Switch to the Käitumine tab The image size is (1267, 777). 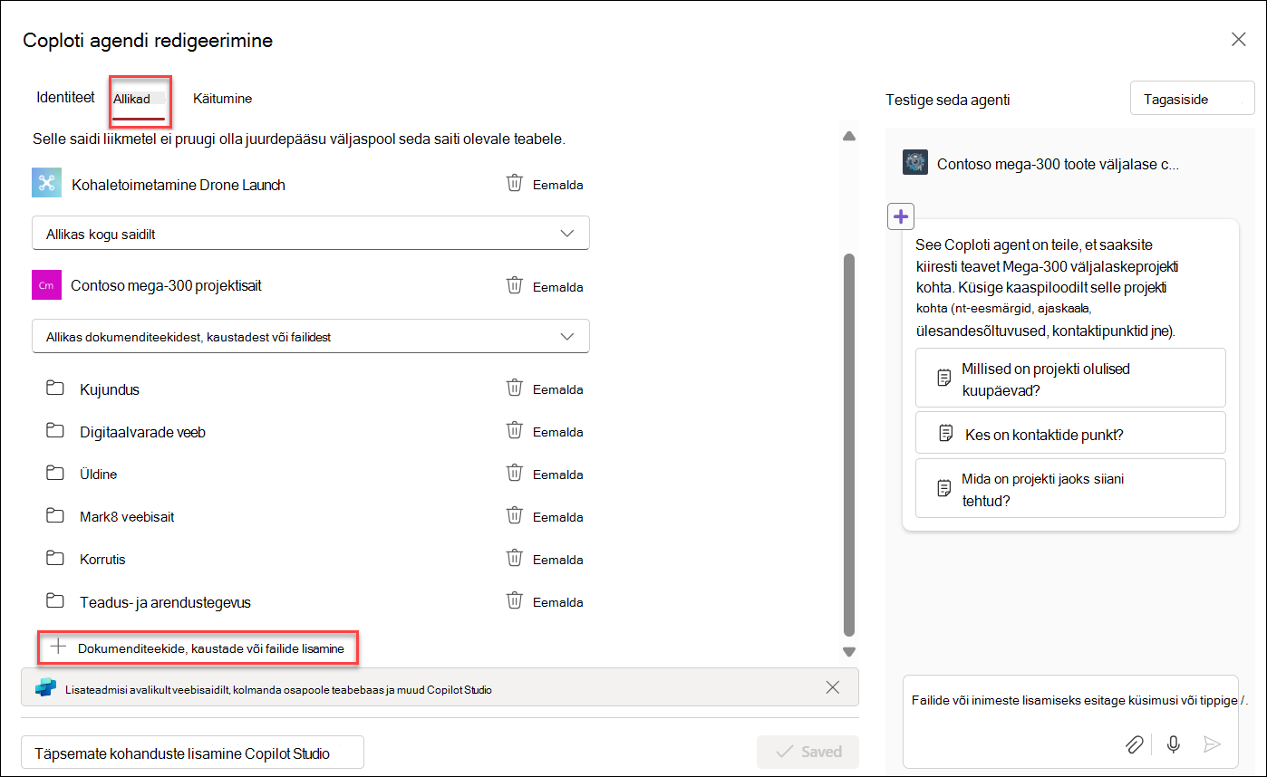(x=222, y=98)
